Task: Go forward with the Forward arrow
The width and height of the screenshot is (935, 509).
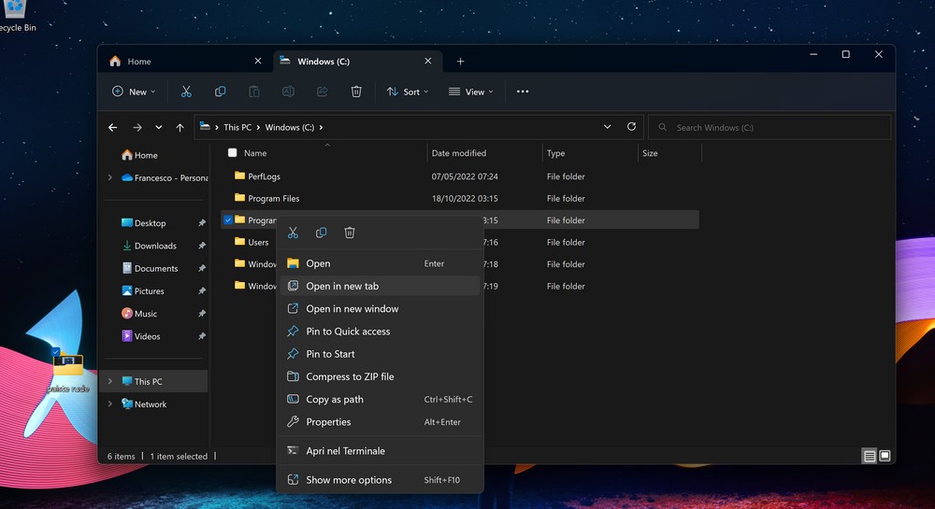Action: point(137,127)
